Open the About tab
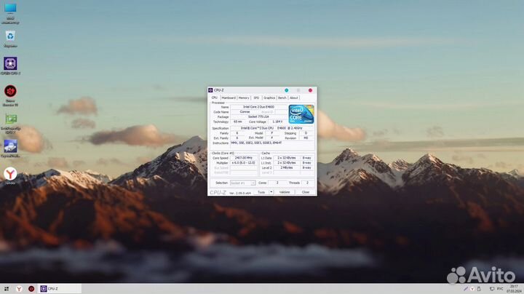Screen dimensions: 524x294 pos(294,98)
